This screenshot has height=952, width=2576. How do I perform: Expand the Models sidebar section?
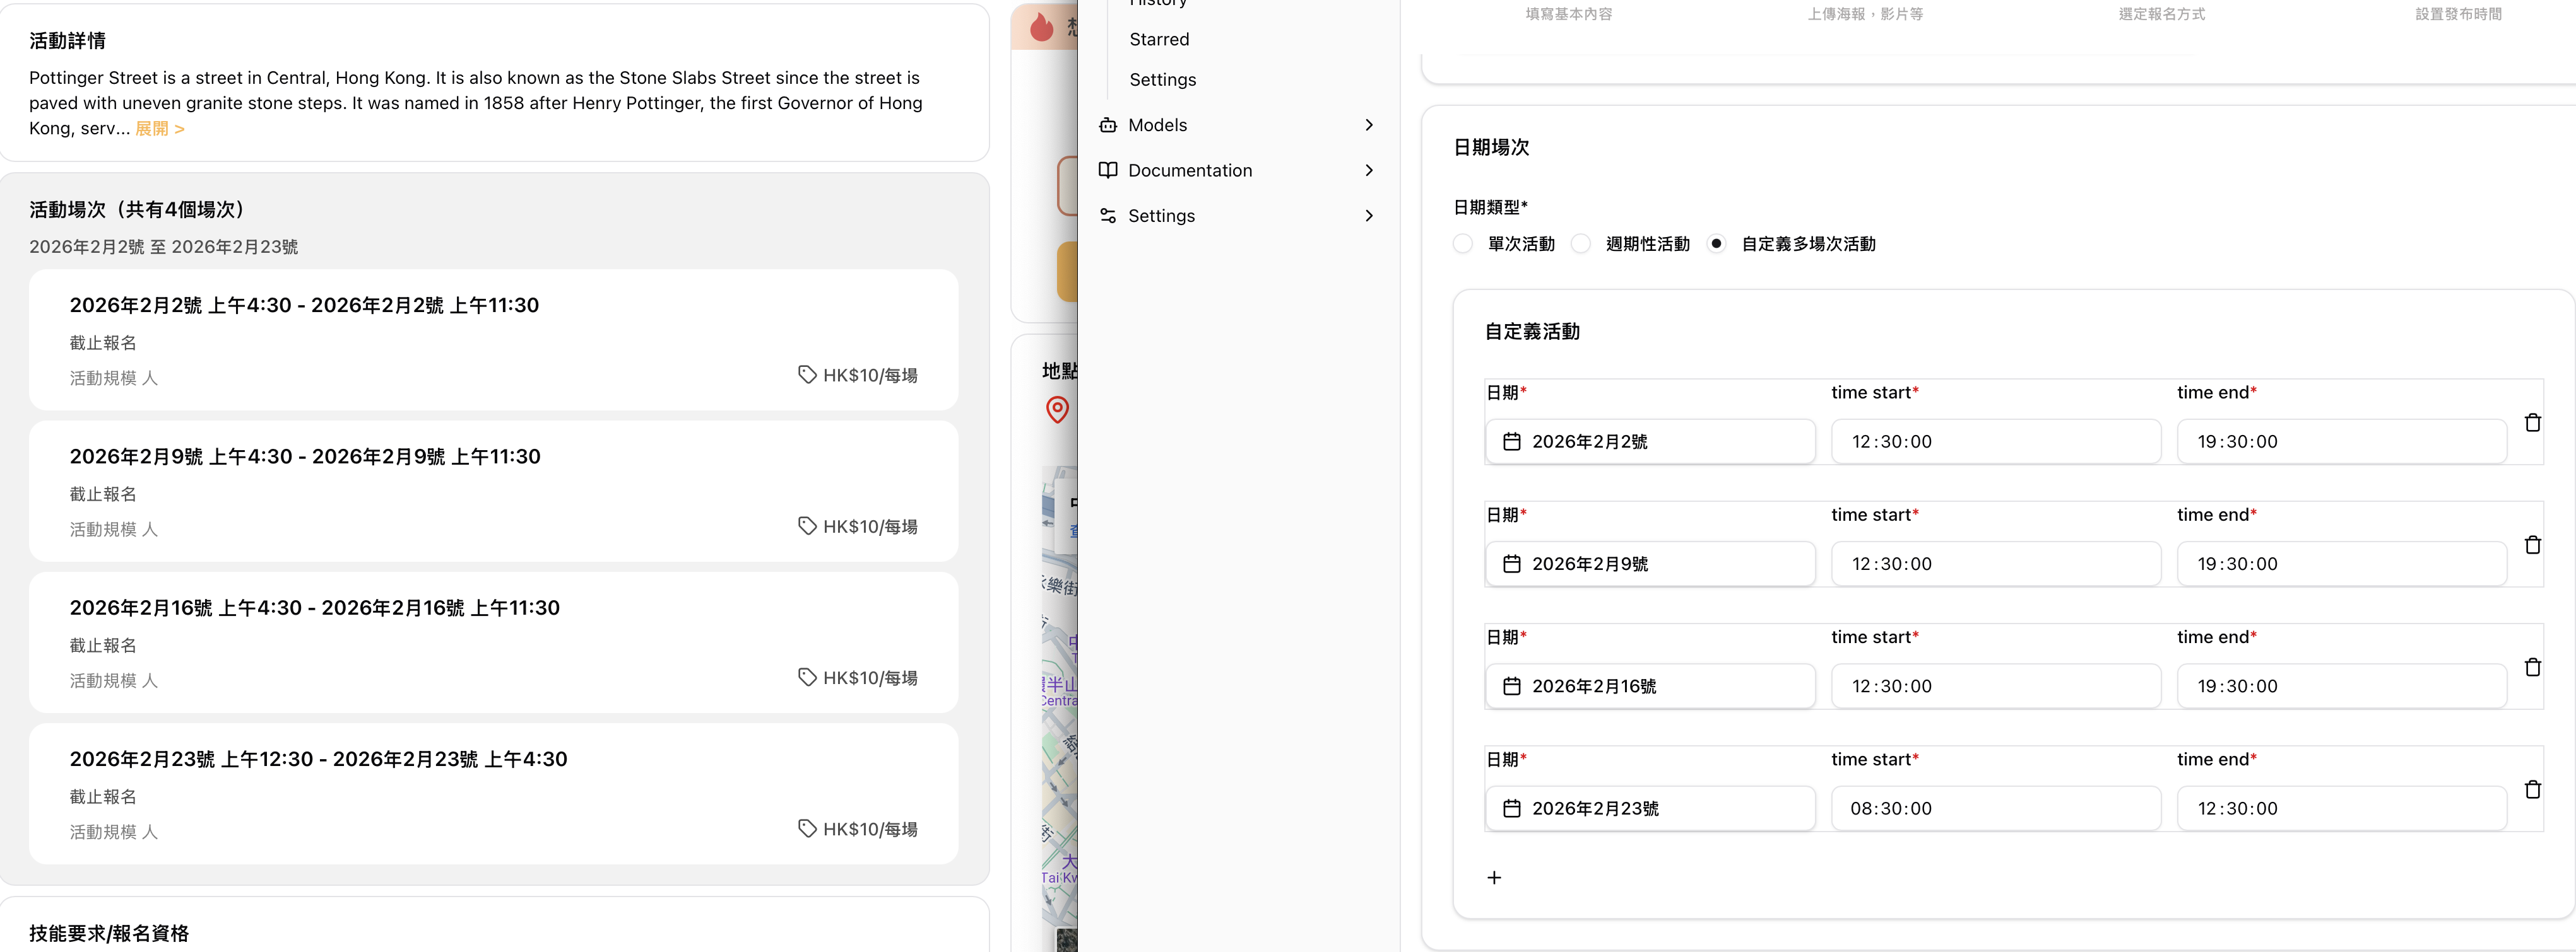tap(1369, 125)
